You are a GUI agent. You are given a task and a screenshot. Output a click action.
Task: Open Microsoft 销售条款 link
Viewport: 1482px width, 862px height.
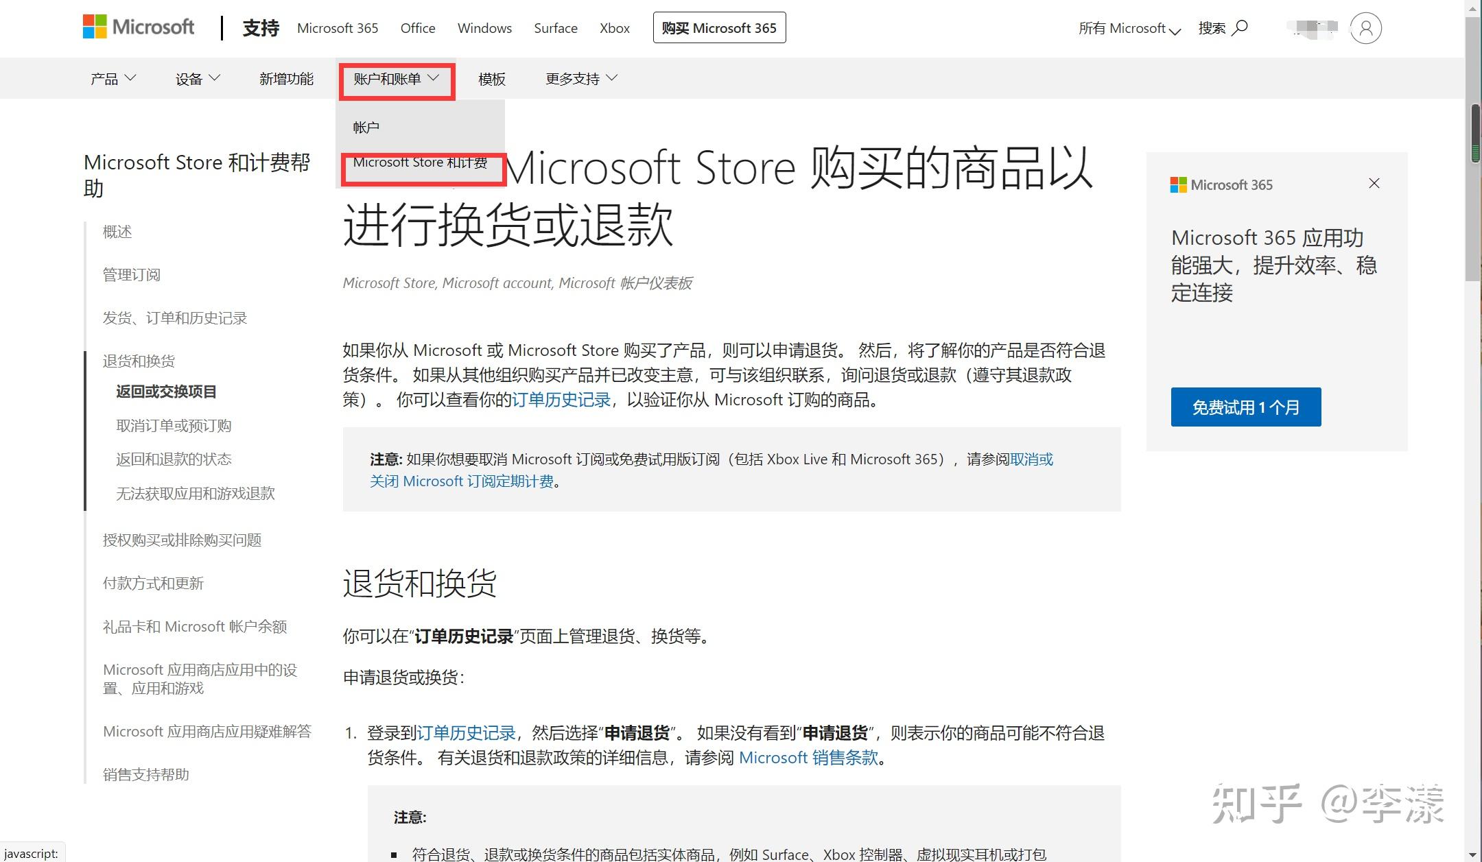tap(808, 758)
